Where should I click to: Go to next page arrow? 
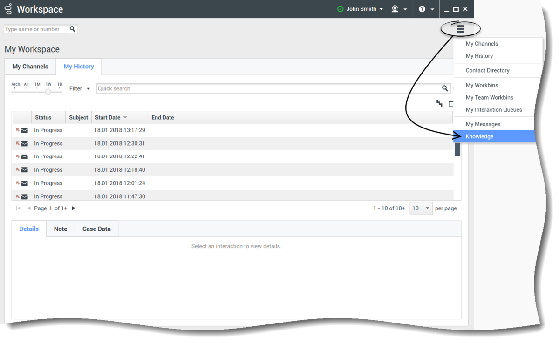[x=74, y=208]
